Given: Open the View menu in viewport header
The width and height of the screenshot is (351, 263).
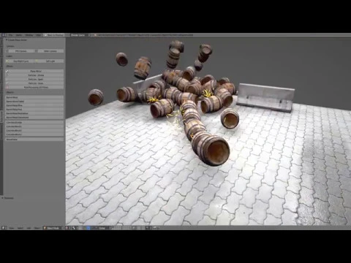Looking at the screenshot, I should coord(11,228).
